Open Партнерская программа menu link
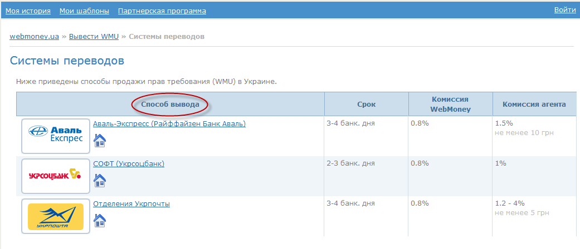The image size is (580, 249). (x=162, y=11)
